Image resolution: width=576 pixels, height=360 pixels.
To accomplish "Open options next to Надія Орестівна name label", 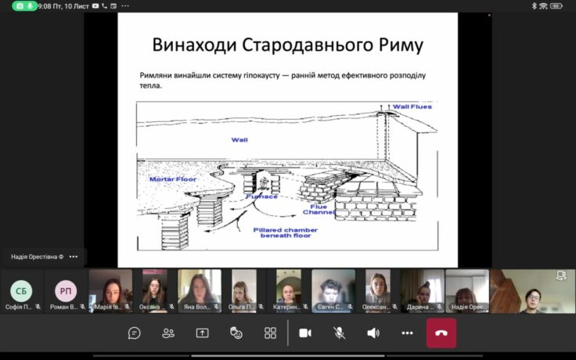I will click(74, 257).
